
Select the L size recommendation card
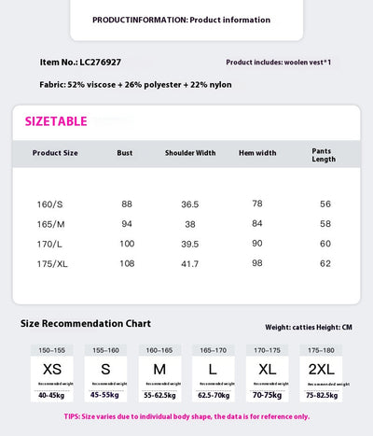click(x=214, y=373)
